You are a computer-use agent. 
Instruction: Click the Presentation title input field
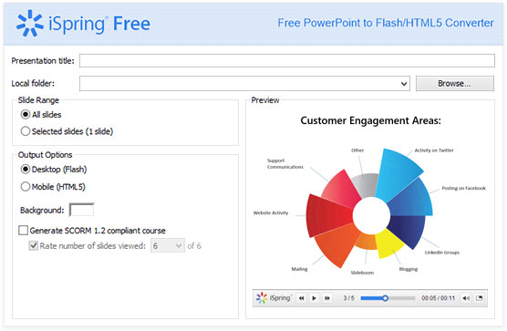point(287,61)
